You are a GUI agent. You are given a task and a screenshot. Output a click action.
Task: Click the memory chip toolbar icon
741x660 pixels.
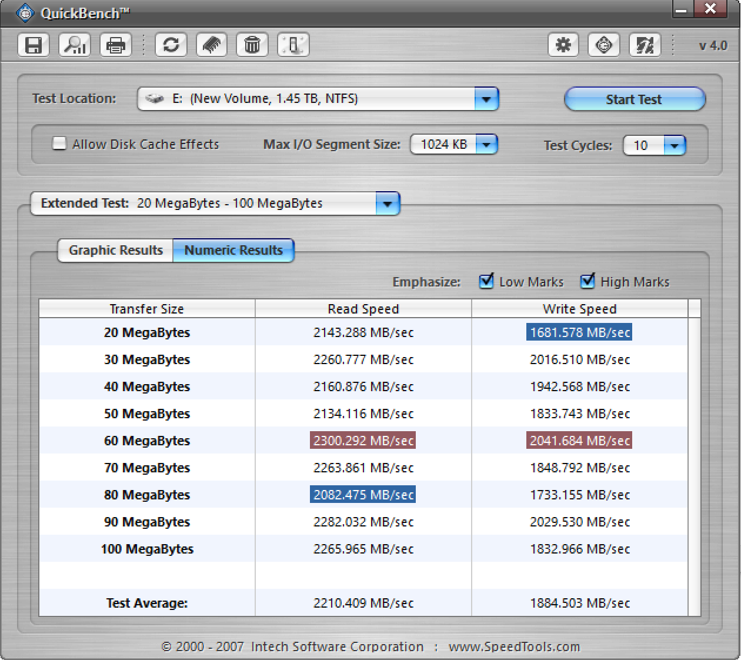tap(212, 45)
